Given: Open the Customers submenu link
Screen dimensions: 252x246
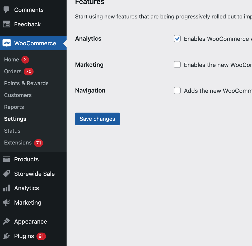Looking at the screenshot, I should point(18,95).
